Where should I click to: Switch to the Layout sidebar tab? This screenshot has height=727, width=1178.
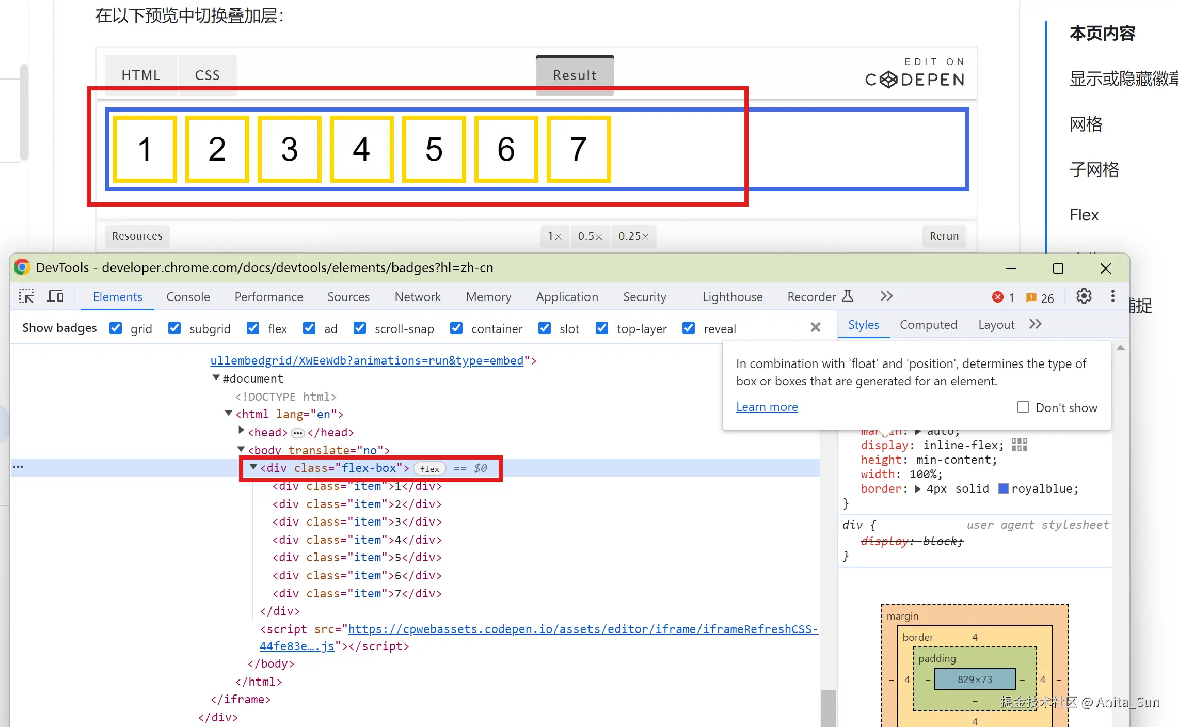click(x=996, y=325)
